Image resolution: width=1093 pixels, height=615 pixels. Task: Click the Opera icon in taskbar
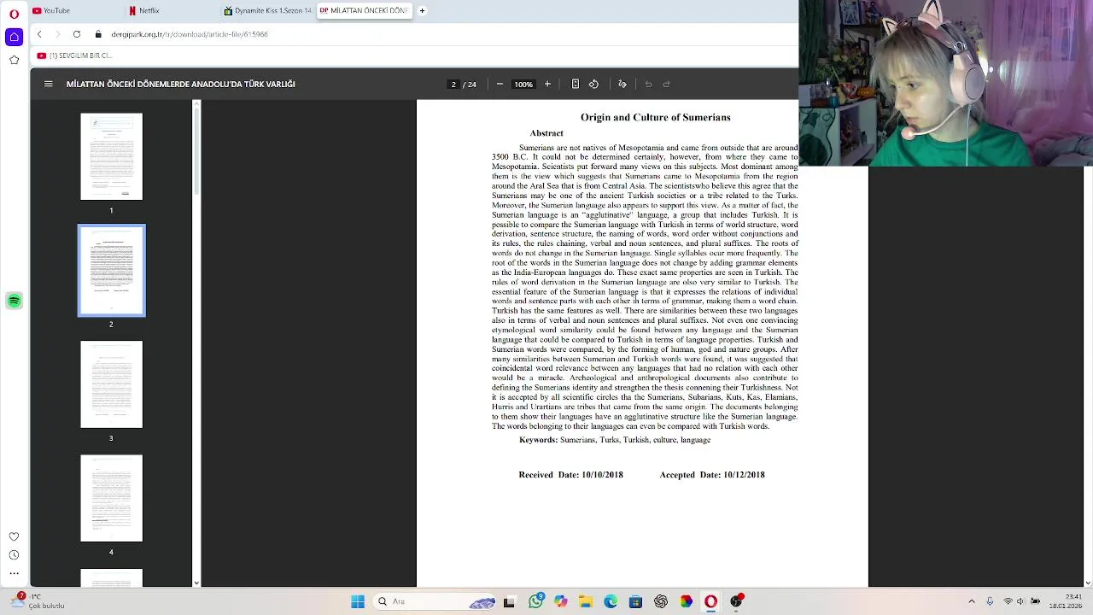[x=710, y=601]
